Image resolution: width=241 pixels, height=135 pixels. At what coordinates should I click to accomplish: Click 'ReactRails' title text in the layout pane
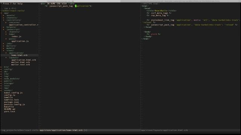tap(161, 11)
